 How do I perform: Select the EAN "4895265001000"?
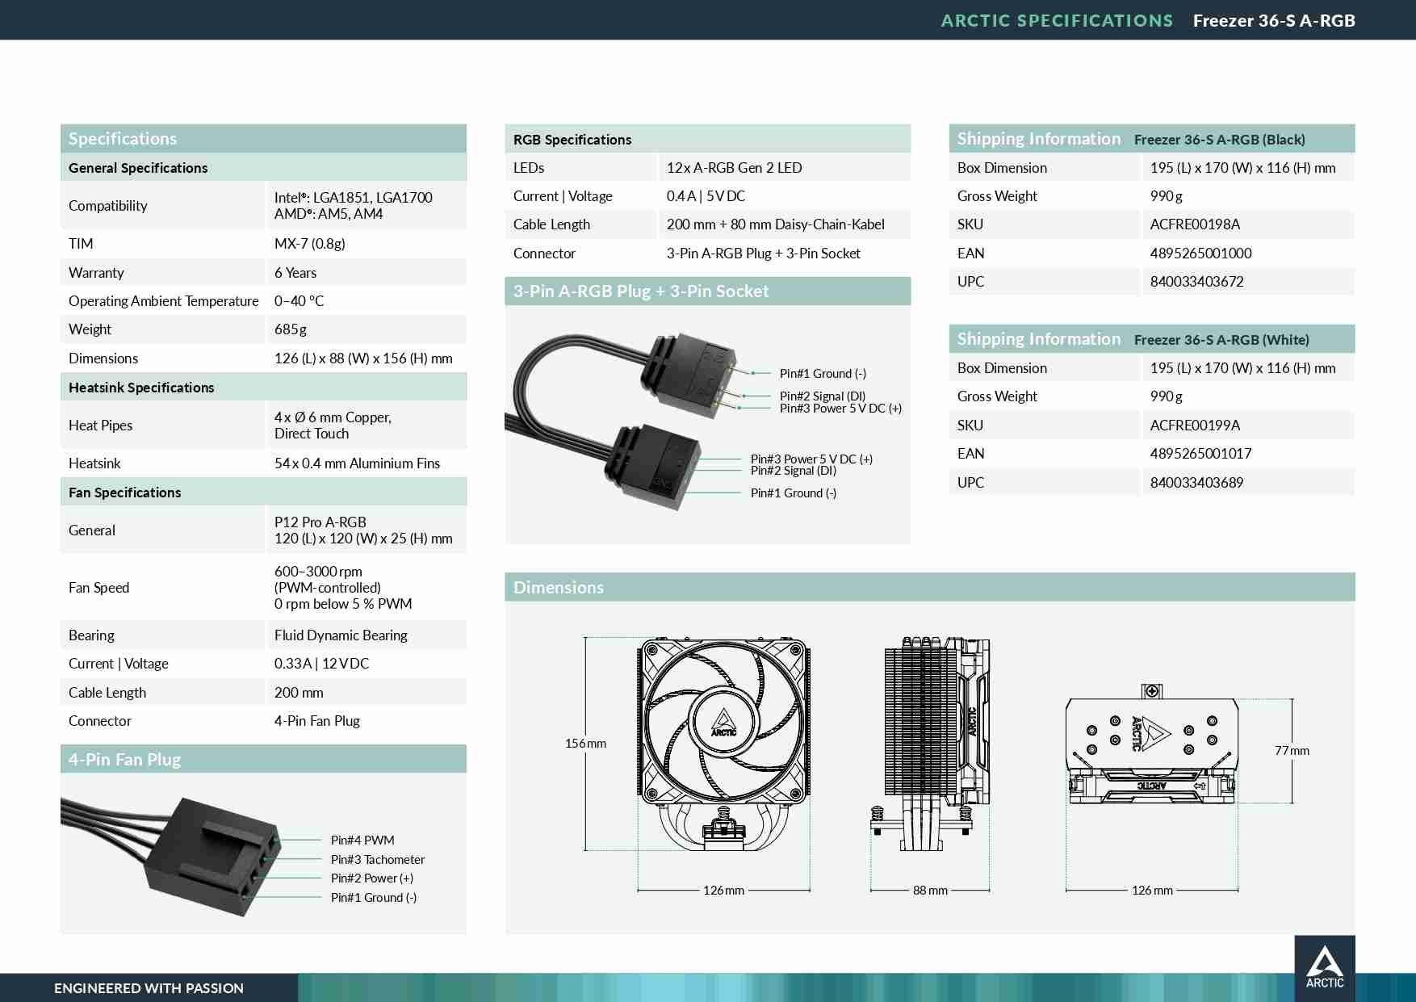tap(1201, 254)
